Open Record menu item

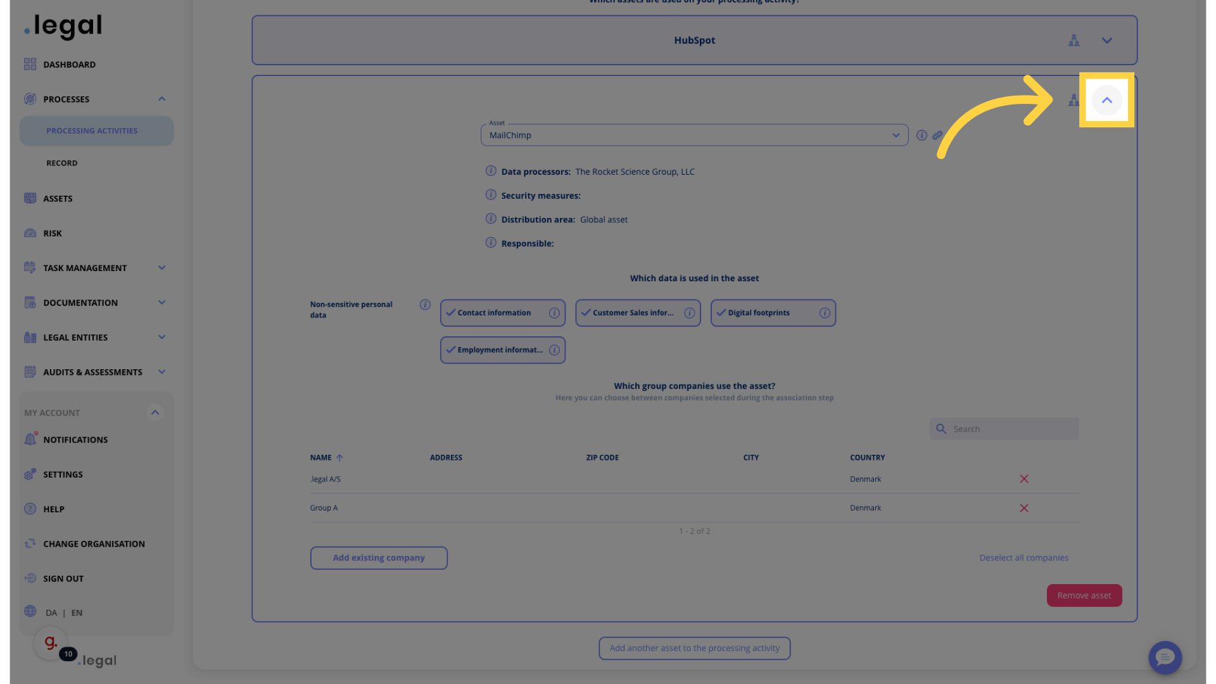point(61,163)
